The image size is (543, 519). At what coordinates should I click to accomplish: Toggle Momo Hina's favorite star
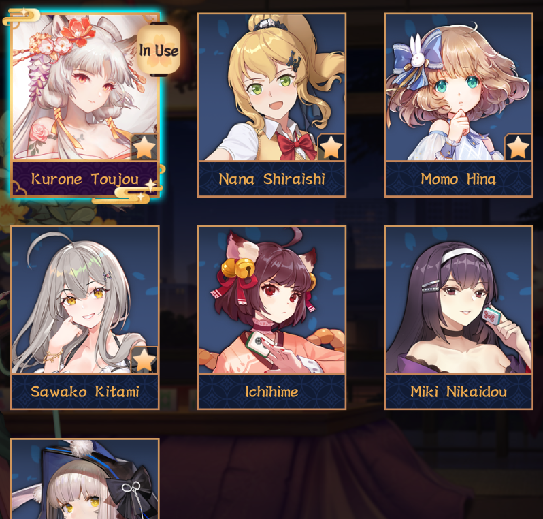(x=518, y=147)
